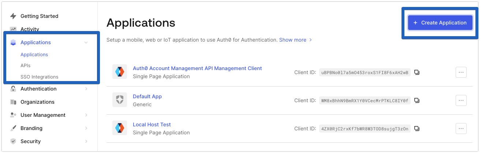Open SSO Integrations in the sidebar
Screen dimensions: 482x153
39,77
